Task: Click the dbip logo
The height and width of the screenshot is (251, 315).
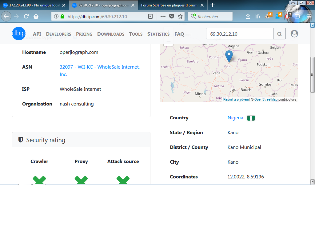Action: click(19, 33)
